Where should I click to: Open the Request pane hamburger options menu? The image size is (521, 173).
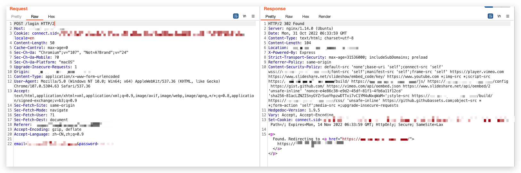coord(253,16)
